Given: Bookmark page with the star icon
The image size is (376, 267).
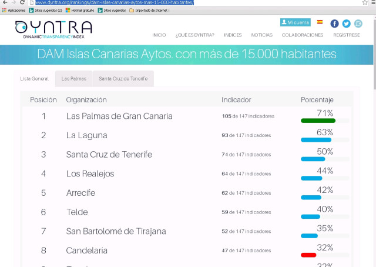Looking at the screenshot, I should click(x=365, y=2).
